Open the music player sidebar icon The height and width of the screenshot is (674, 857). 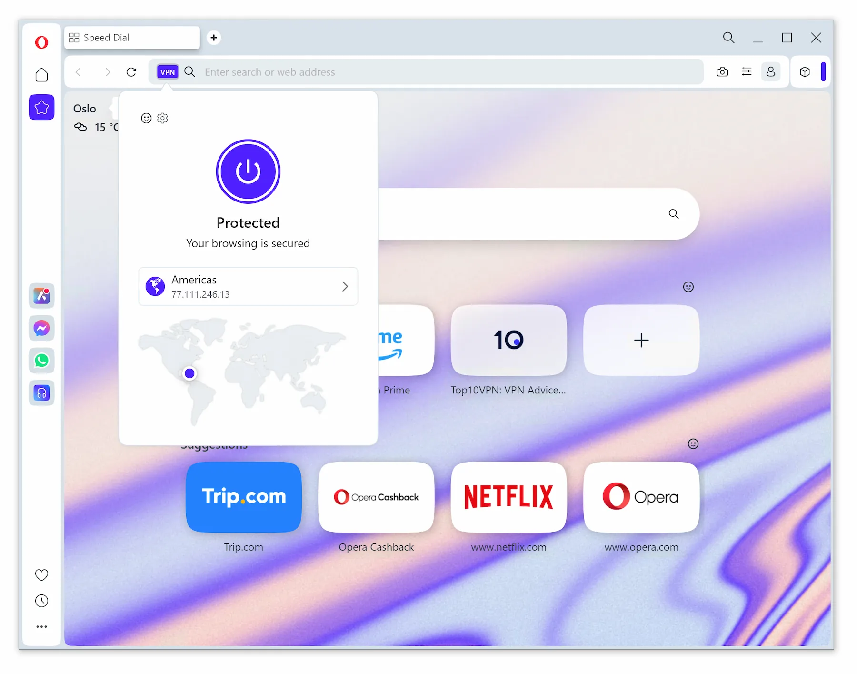[41, 393]
